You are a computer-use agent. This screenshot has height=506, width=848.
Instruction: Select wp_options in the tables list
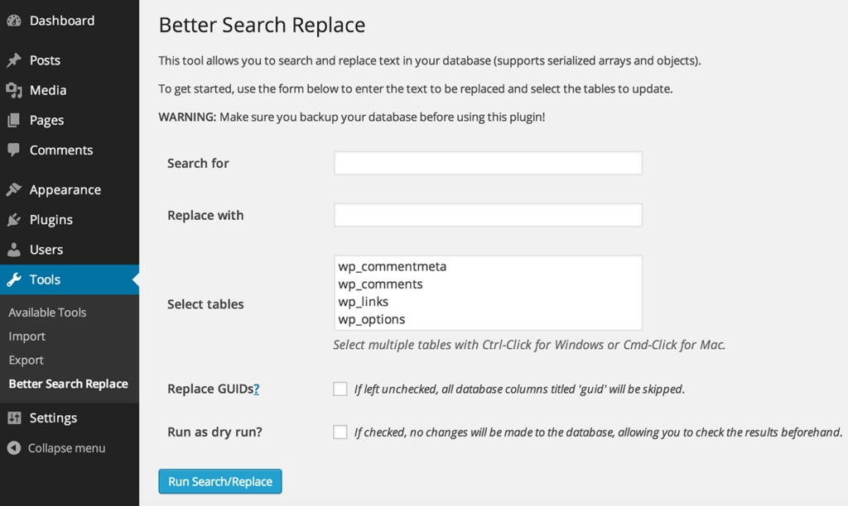pyautogui.click(x=372, y=319)
